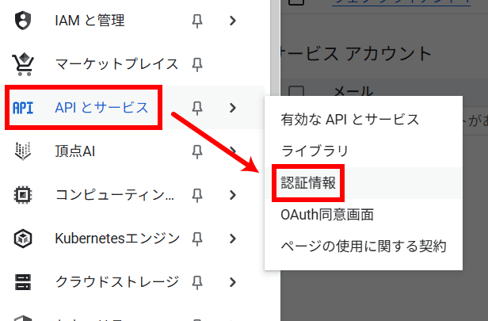Open the マーケットプレイス menu entry
The width and height of the screenshot is (488, 321).
click(x=132, y=64)
